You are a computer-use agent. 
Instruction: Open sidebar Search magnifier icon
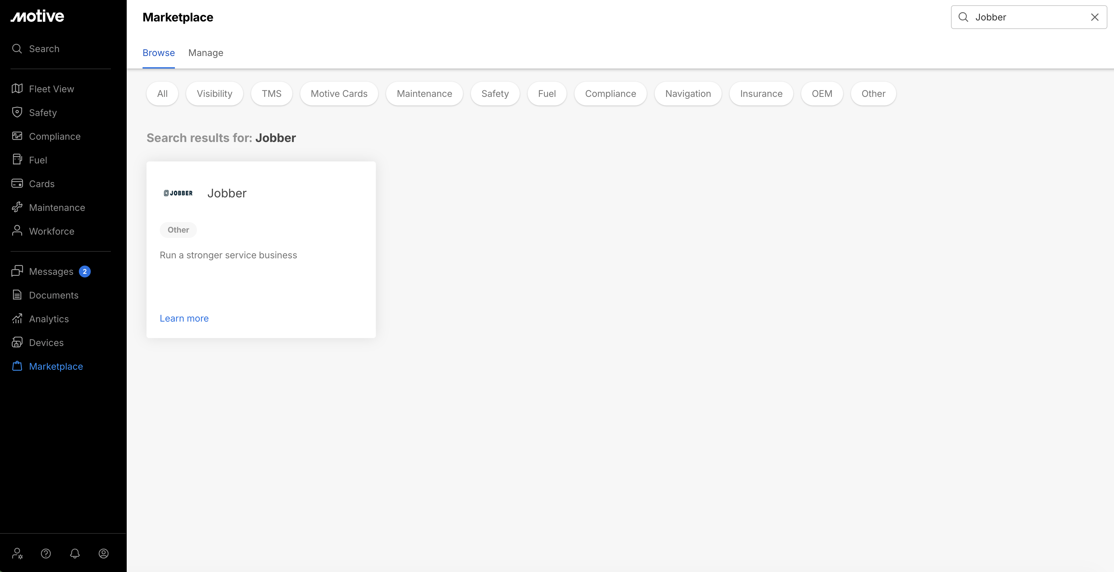point(17,48)
